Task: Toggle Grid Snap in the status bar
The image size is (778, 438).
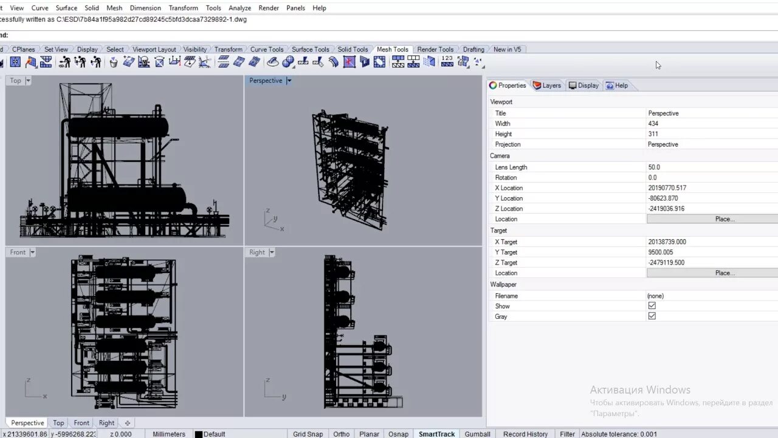Action: pyautogui.click(x=308, y=434)
